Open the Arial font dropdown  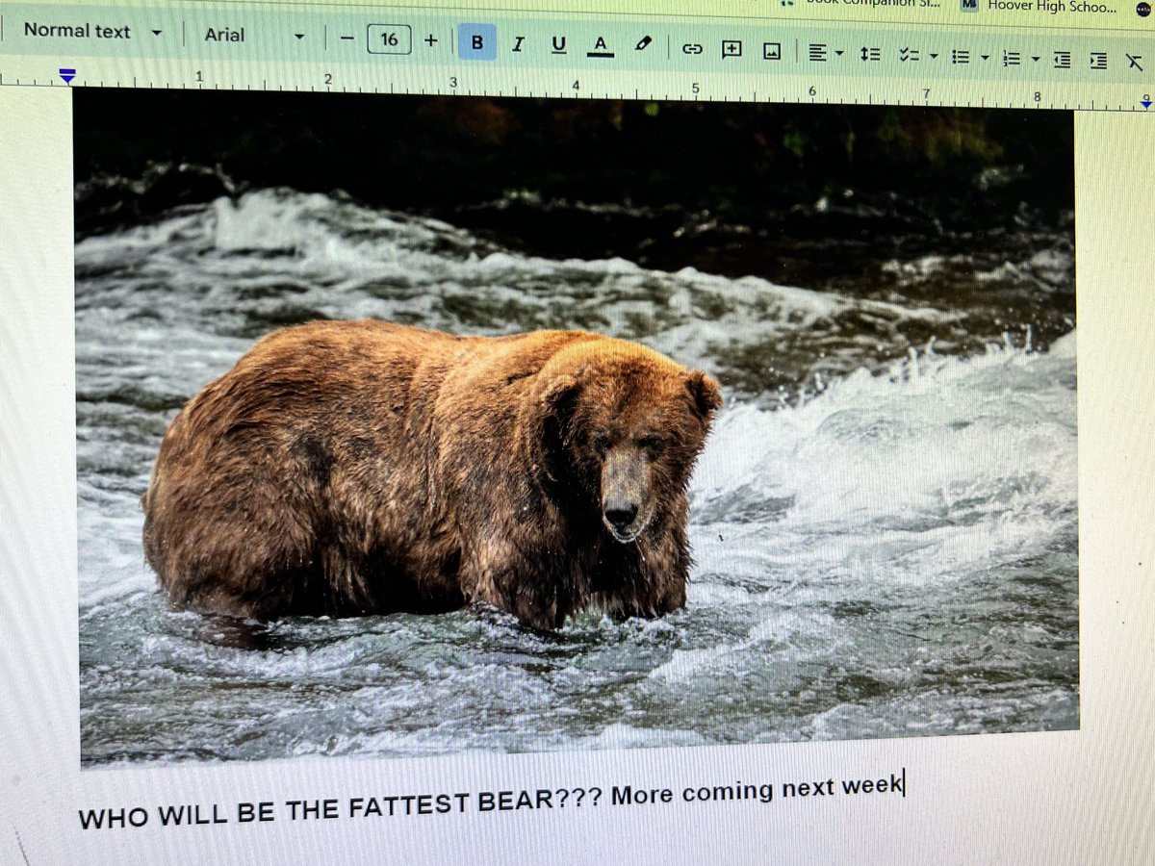pyautogui.click(x=254, y=36)
